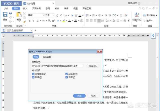The width and height of the screenshot is (160, 111).
Task: Toggle show paragraph marks (¶) icon
Action: (129, 21)
